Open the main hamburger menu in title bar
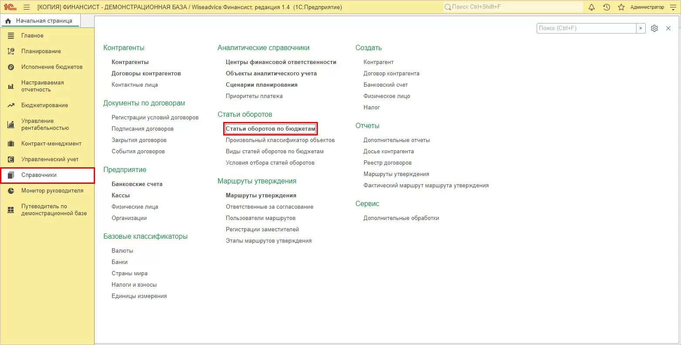This screenshot has height=345, width=681. click(27, 7)
